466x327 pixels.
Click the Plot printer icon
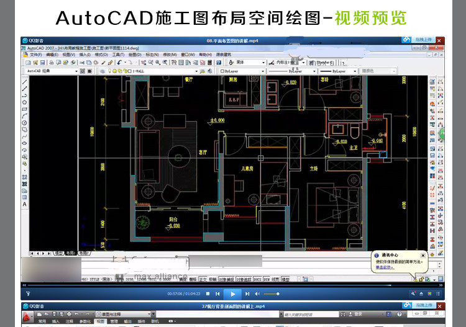(52, 63)
